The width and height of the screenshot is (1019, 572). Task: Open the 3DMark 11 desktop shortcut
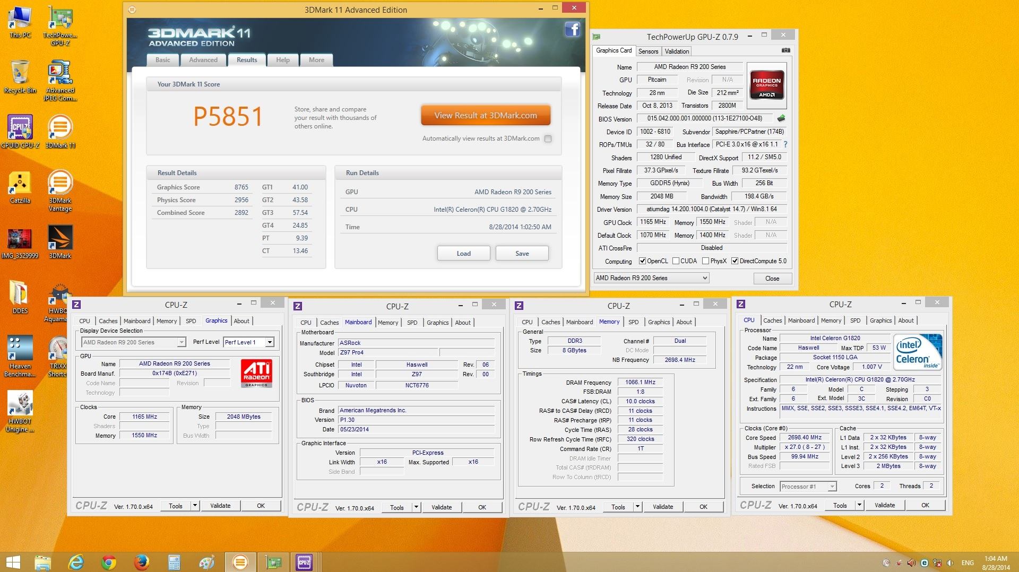click(x=60, y=132)
